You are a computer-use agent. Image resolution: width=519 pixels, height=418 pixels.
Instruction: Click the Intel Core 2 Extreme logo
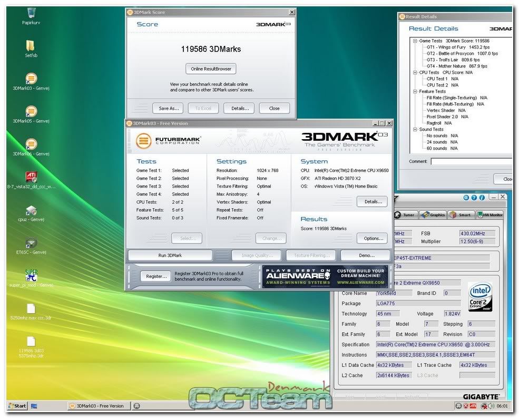click(x=481, y=297)
